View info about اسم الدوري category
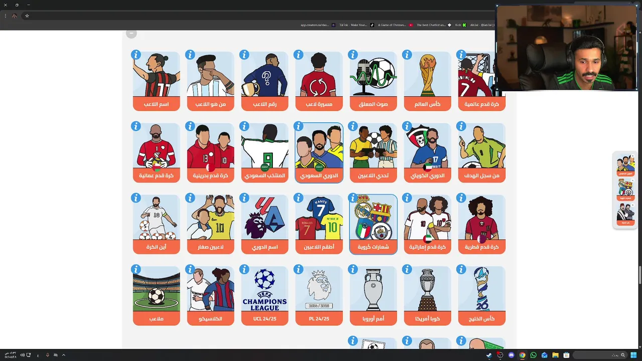The height and width of the screenshot is (361, 642). 244,198
